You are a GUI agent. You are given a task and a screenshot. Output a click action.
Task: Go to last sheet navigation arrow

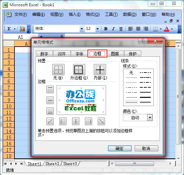click(22, 164)
